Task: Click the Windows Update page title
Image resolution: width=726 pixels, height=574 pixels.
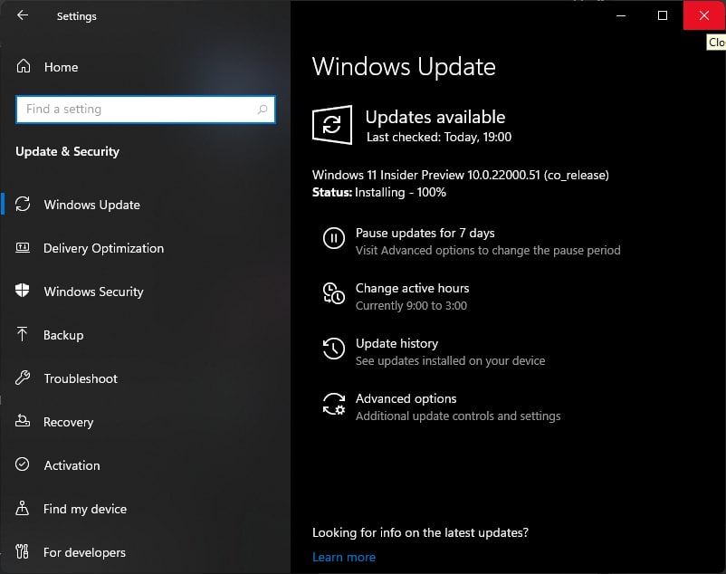Action: point(404,67)
